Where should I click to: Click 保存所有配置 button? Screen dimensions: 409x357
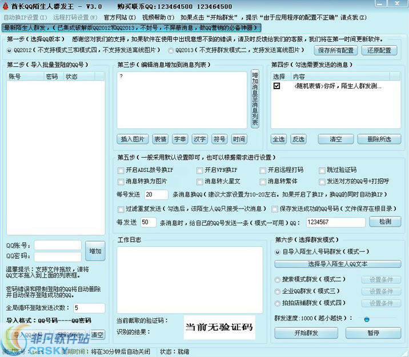336,50
